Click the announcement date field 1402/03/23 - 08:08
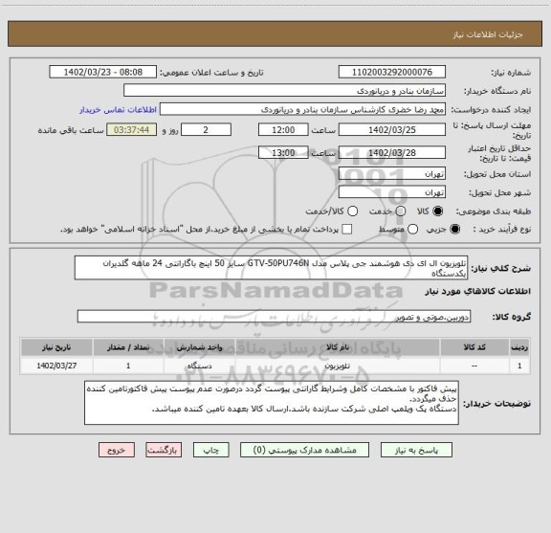551x533 pixels. tap(103, 72)
